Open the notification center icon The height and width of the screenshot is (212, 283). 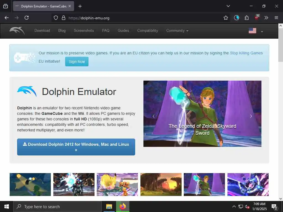(x=274, y=207)
